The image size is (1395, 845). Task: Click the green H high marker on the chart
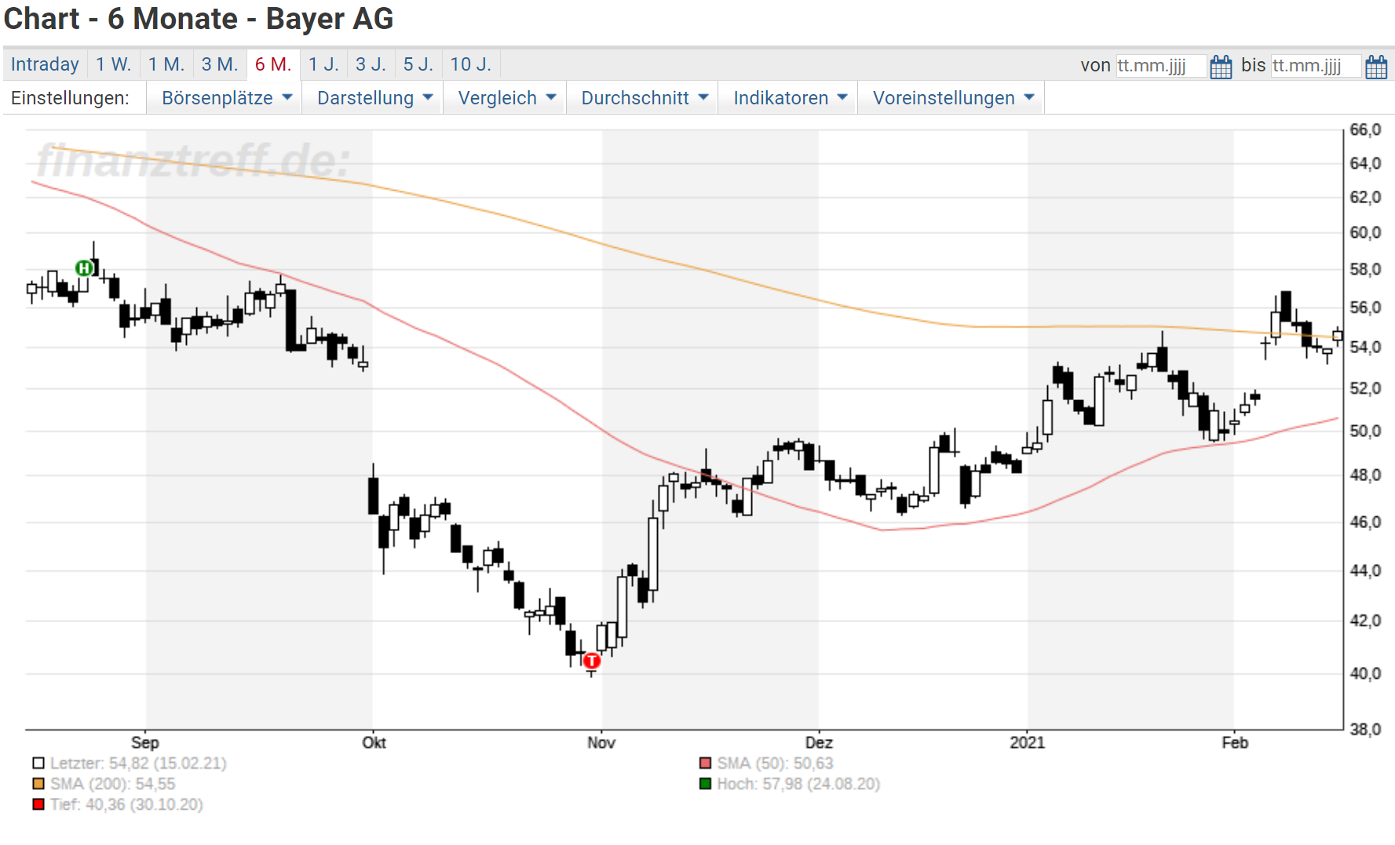84,268
